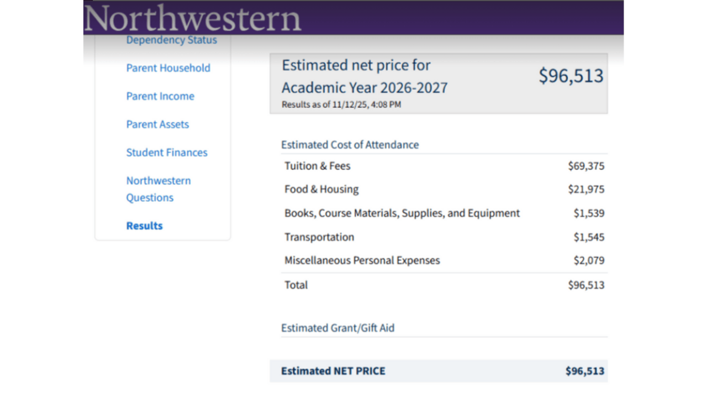Navigate to Parent Assets
This screenshot has width=707, height=398.
tap(157, 124)
